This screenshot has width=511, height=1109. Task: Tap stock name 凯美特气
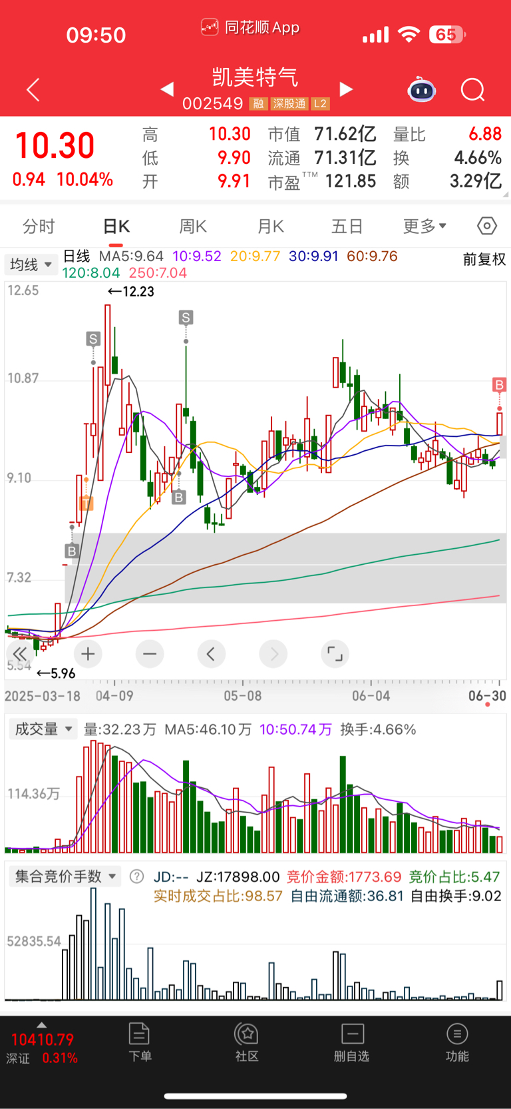(255, 77)
